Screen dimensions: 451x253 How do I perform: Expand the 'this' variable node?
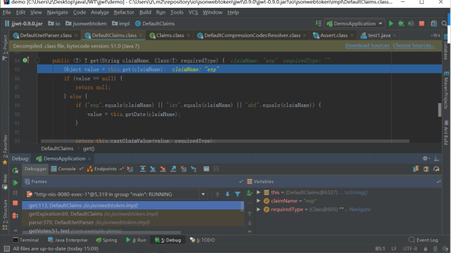(x=258, y=192)
